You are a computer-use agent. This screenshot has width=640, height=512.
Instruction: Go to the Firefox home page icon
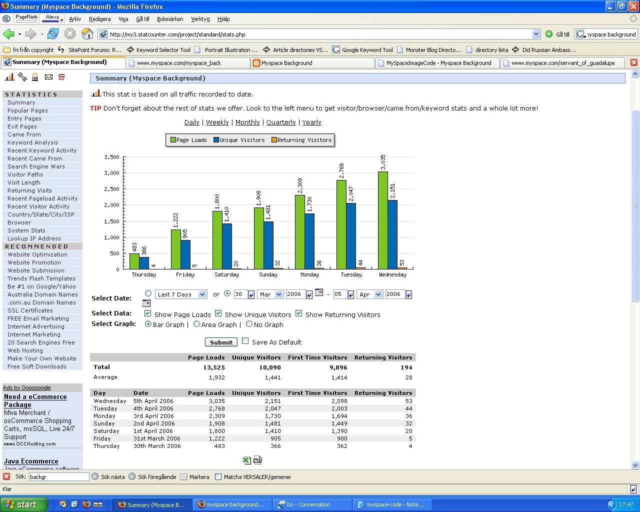pos(87,34)
